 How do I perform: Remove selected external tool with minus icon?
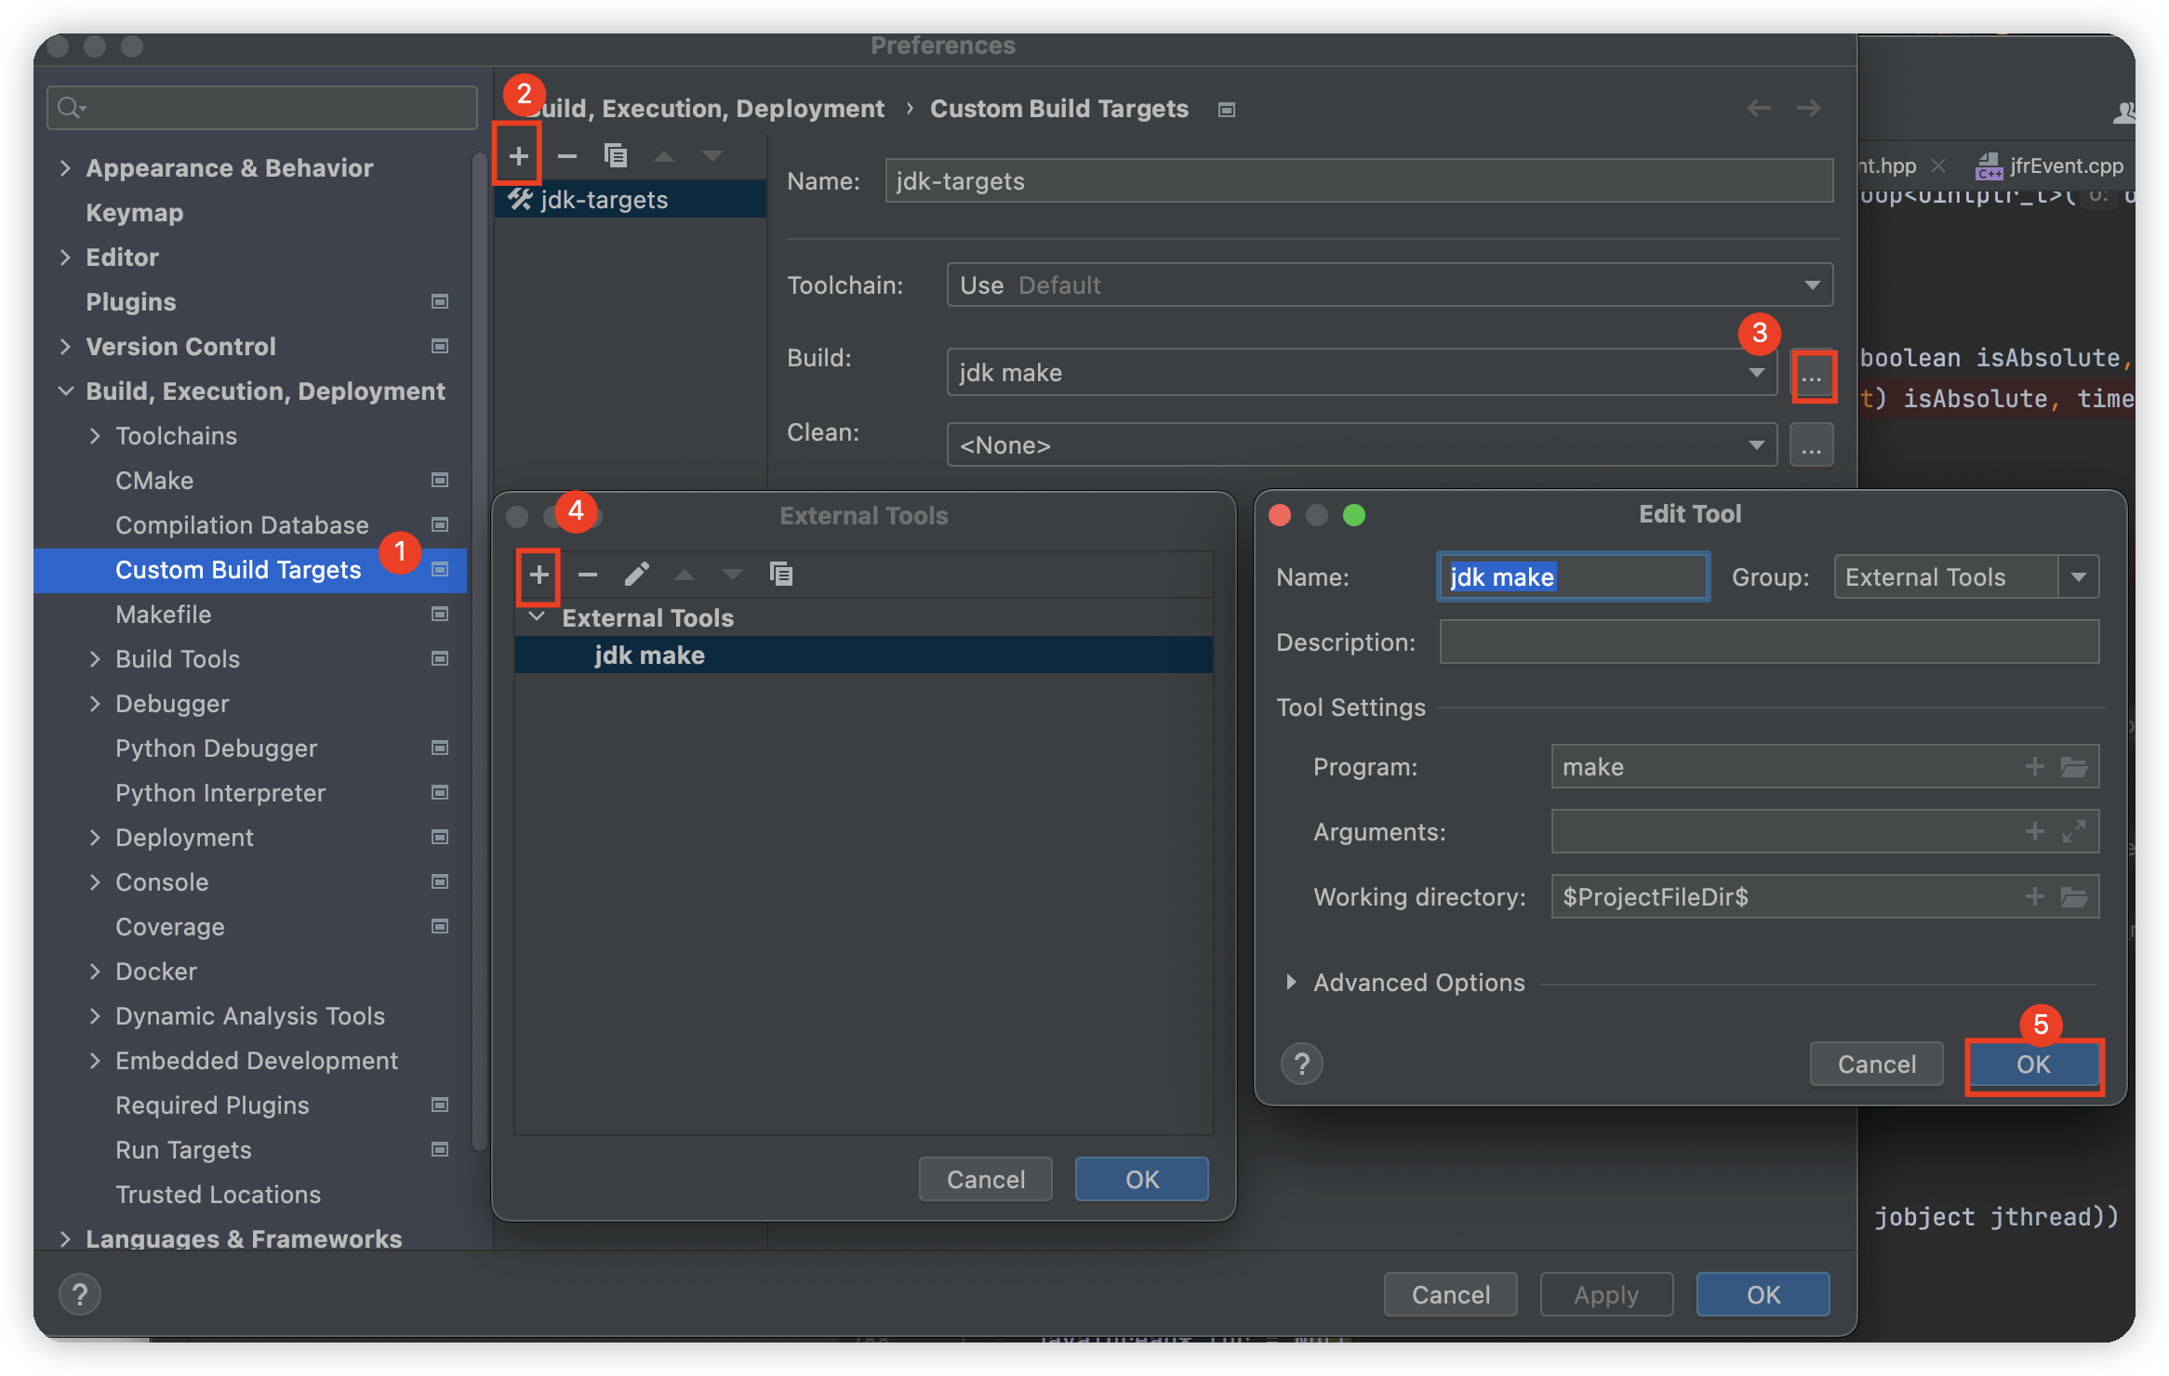coord(588,575)
